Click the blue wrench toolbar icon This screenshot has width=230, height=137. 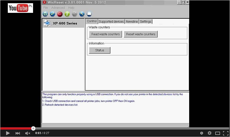pos(82,14)
